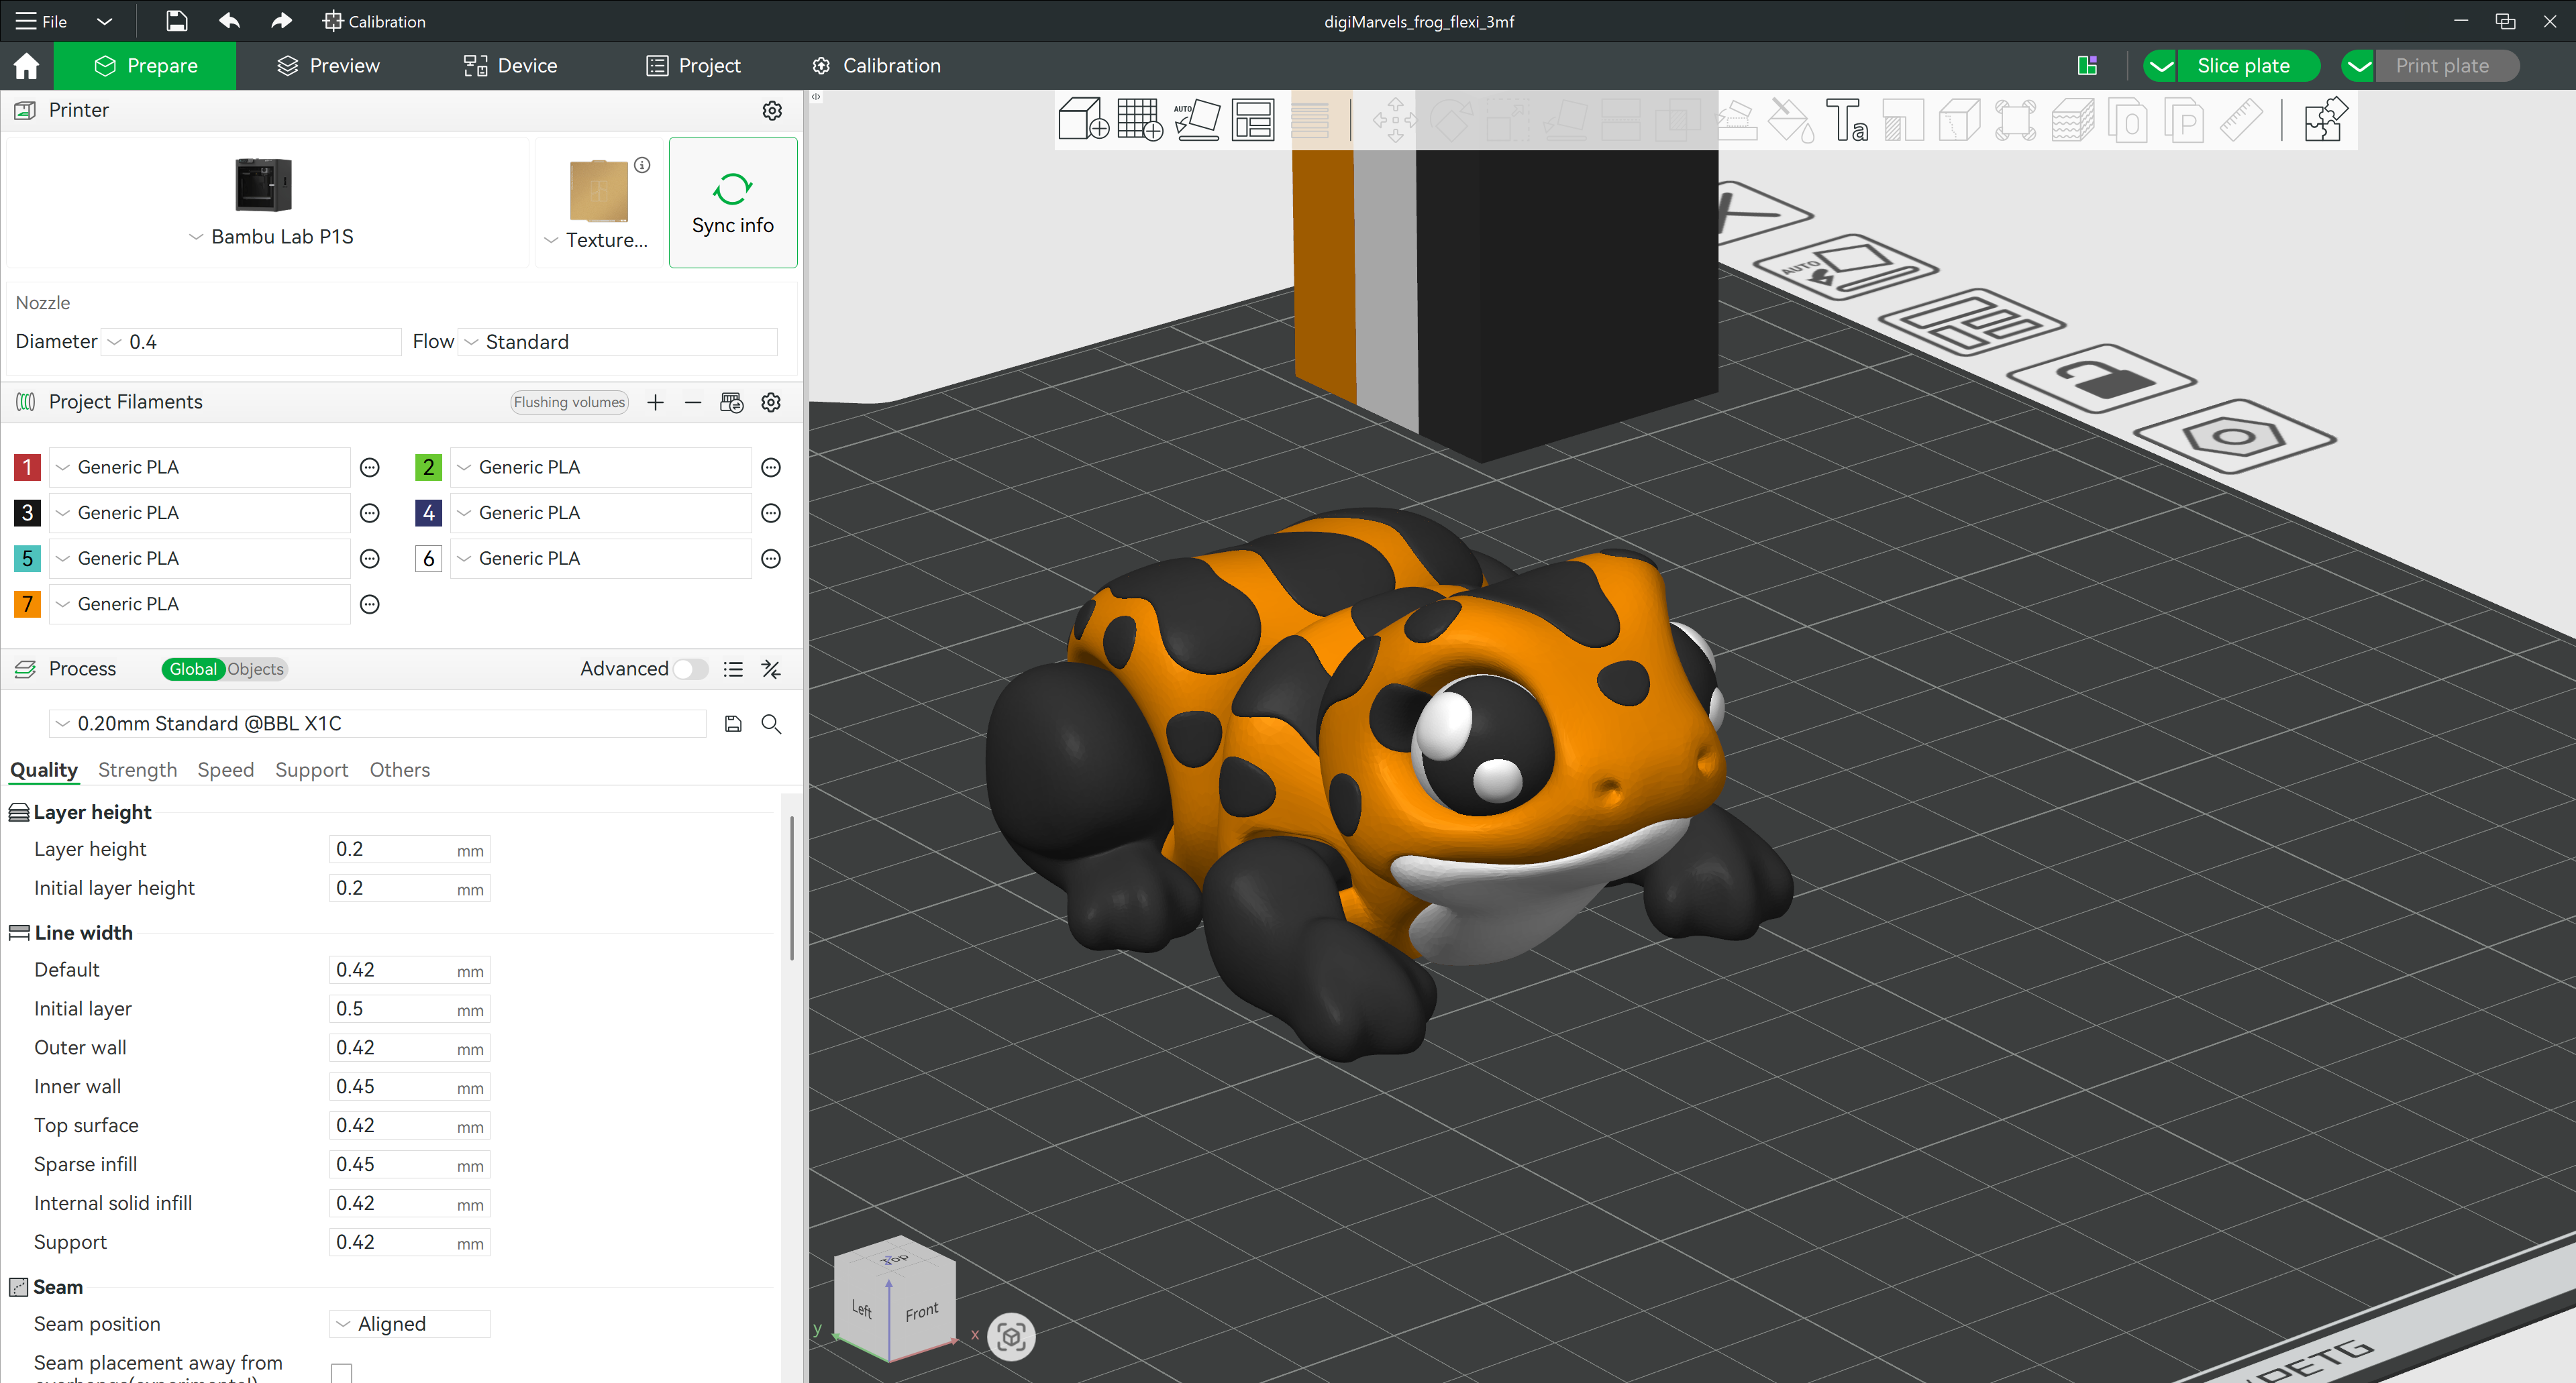Open the Calibration tab
The image size is (2576, 1383).
[x=876, y=66]
